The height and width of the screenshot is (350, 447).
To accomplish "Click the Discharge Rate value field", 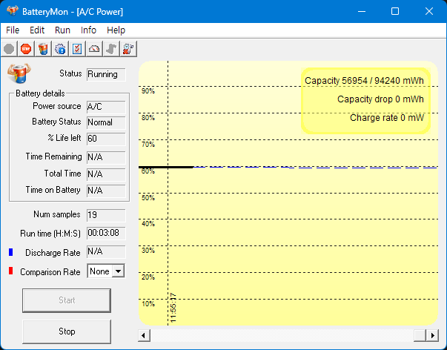I will (x=106, y=252).
